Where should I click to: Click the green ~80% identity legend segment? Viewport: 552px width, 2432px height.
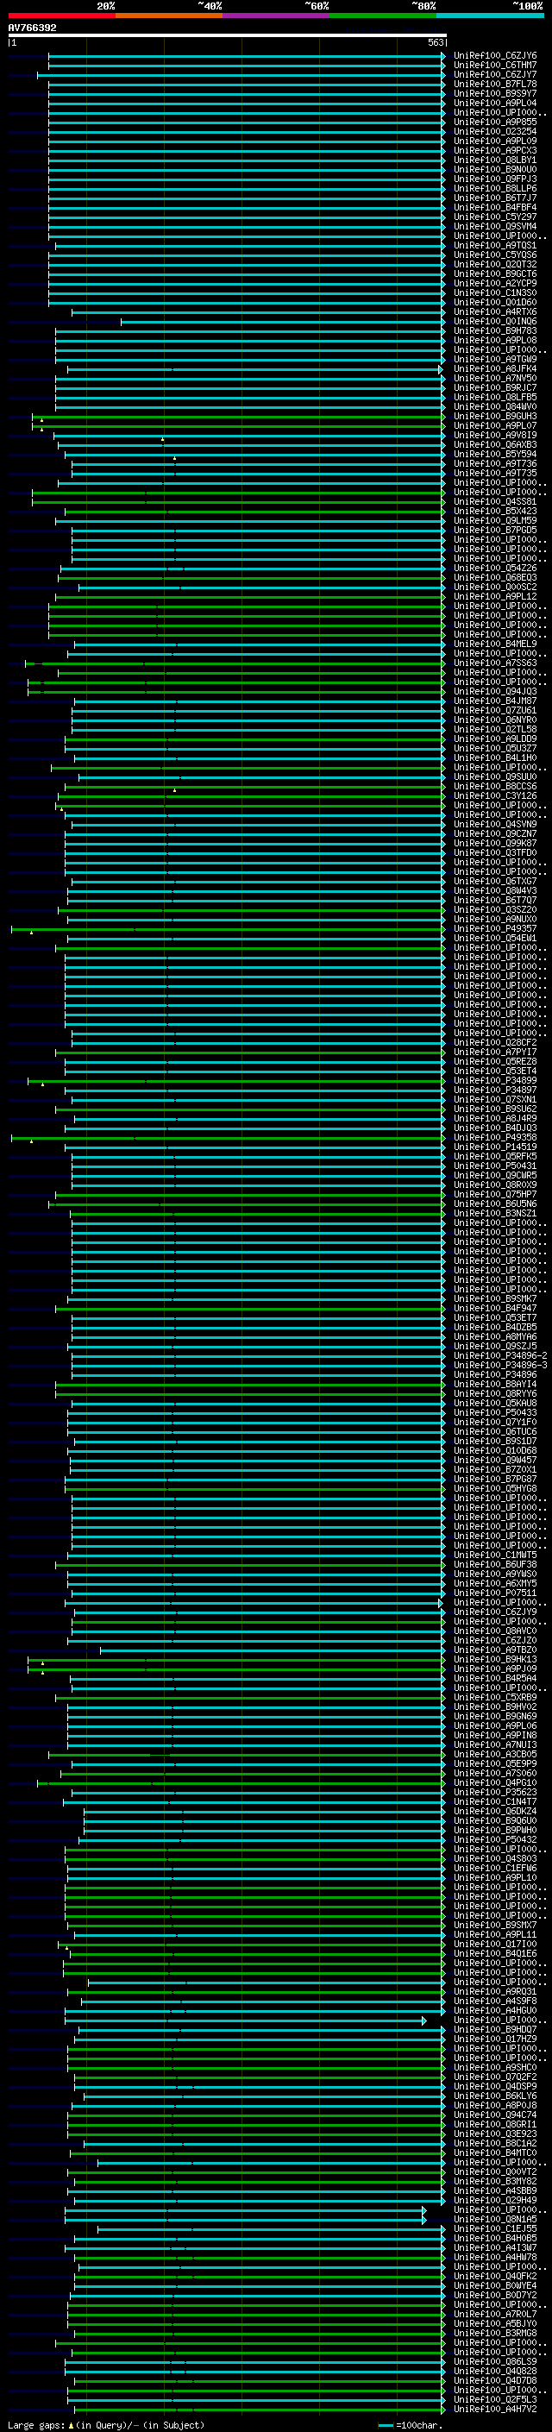click(x=383, y=16)
